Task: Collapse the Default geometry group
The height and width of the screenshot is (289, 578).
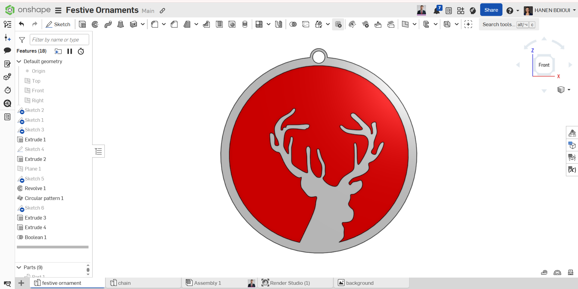Action: pyautogui.click(x=19, y=61)
